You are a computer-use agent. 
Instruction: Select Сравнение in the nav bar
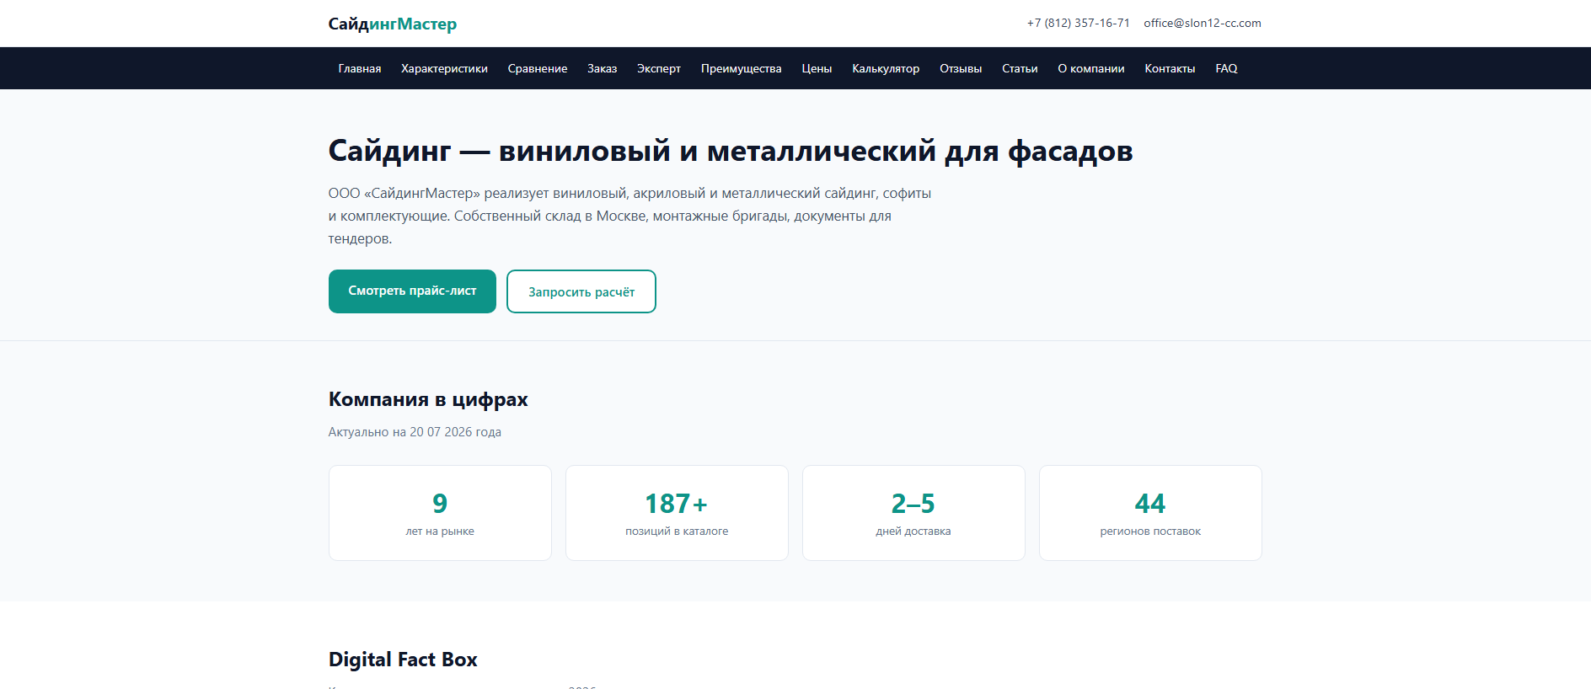click(538, 68)
